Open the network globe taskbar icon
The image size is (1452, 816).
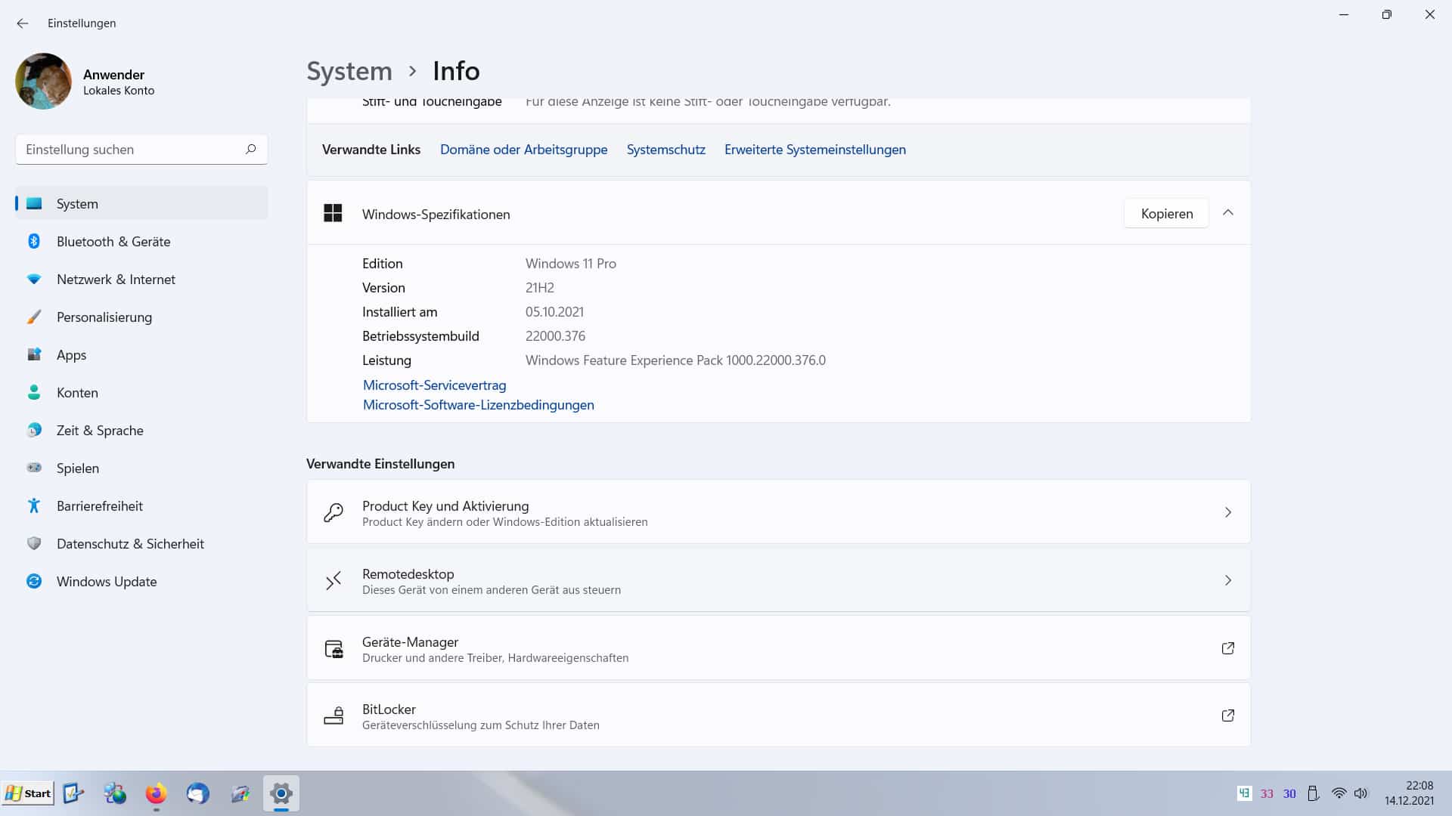[115, 793]
